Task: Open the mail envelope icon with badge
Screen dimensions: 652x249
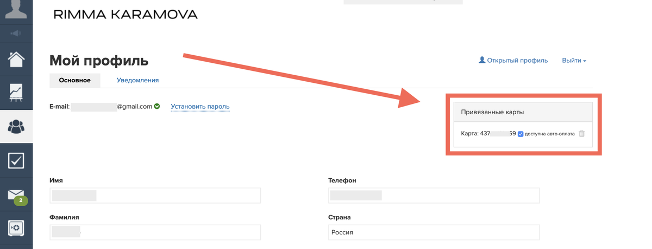Action: pyautogui.click(x=16, y=195)
